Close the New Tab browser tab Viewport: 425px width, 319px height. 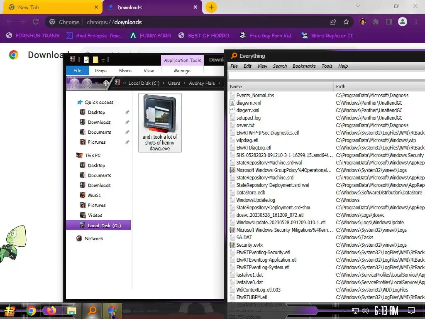click(96, 7)
